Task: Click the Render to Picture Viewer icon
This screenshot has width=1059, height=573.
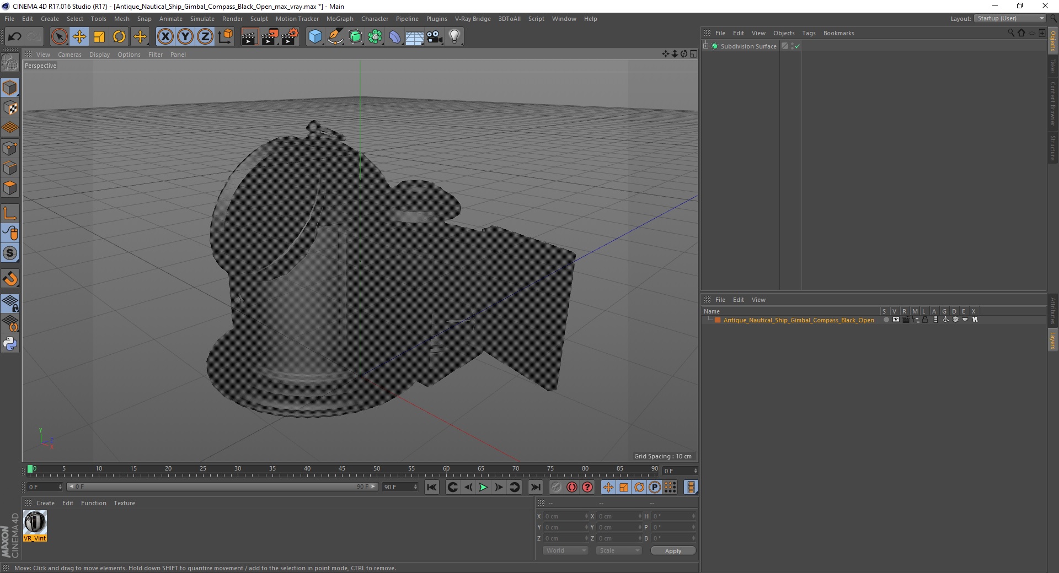Action: pyautogui.click(x=270, y=37)
